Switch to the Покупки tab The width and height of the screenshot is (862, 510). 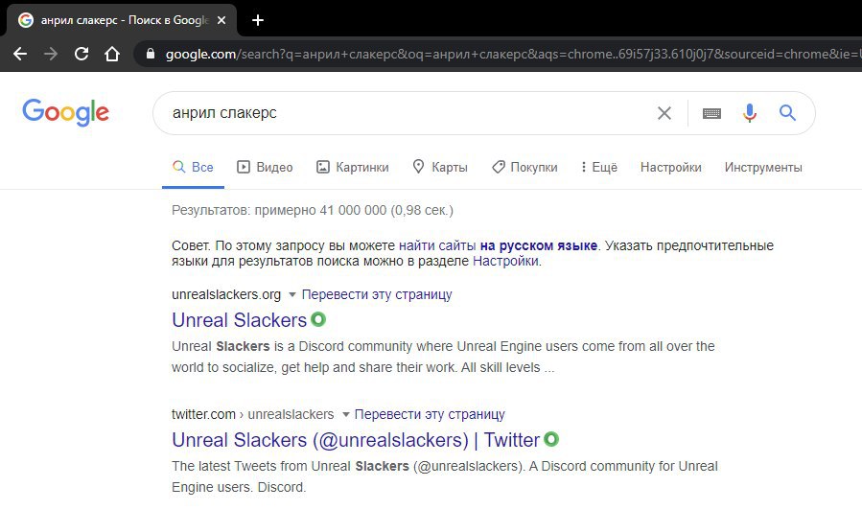click(x=524, y=167)
